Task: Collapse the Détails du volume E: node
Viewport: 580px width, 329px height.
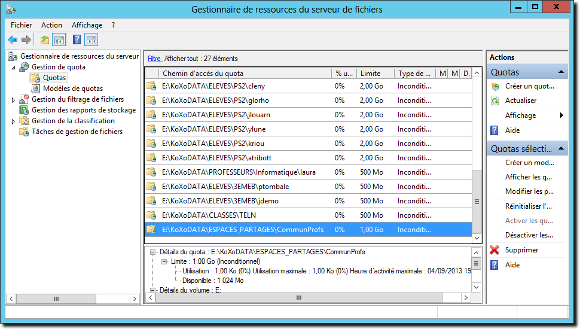Action: coord(152,290)
